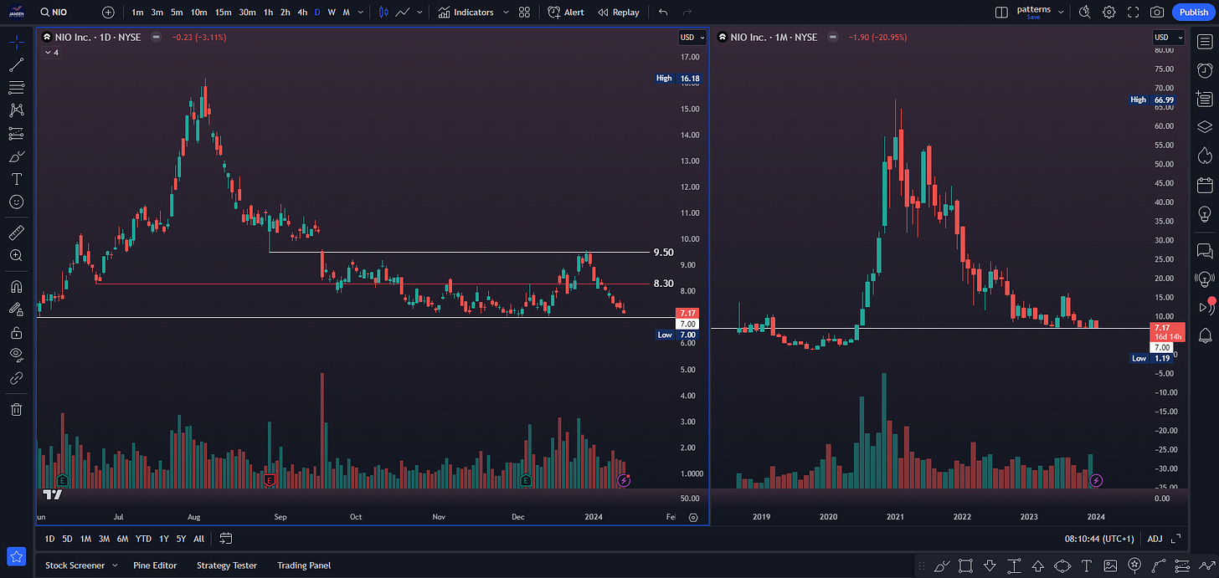1219x578 pixels.
Task: Undo the last chart action
Action: click(663, 12)
